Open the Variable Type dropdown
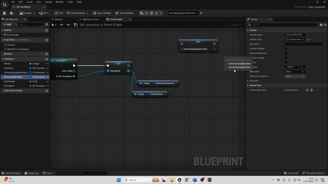Image resolution: width=328 pixels, height=184 pixels. (295, 39)
